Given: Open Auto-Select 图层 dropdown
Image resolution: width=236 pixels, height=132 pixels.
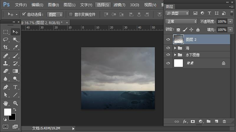Looking at the screenshot, I should pos(55,14).
